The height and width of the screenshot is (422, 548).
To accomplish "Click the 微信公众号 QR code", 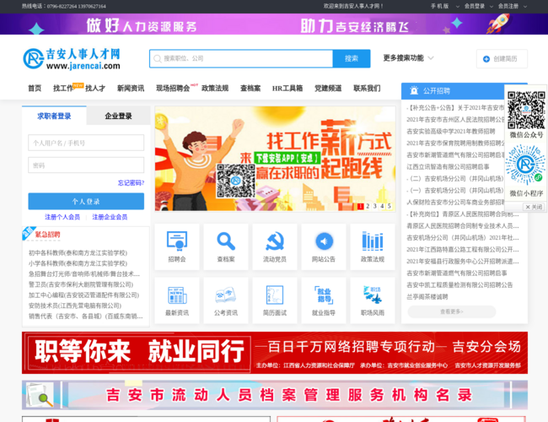I will tap(526, 110).
